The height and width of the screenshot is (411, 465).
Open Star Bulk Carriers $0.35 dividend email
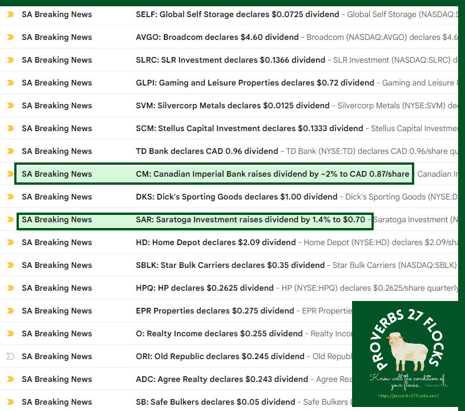231,265
